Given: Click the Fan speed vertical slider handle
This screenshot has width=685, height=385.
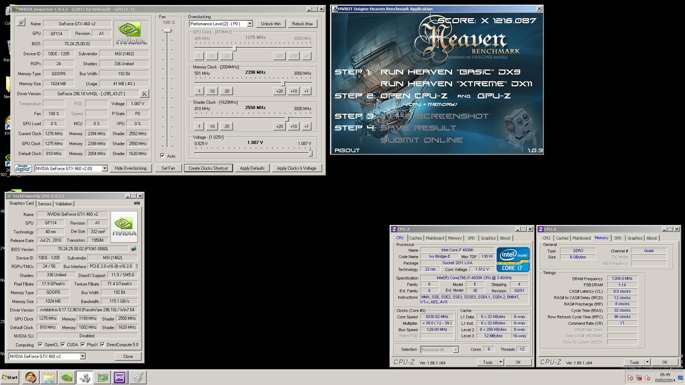Looking at the screenshot, I should tap(167, 31).
